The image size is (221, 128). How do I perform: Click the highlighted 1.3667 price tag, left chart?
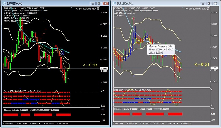(104, 68)
